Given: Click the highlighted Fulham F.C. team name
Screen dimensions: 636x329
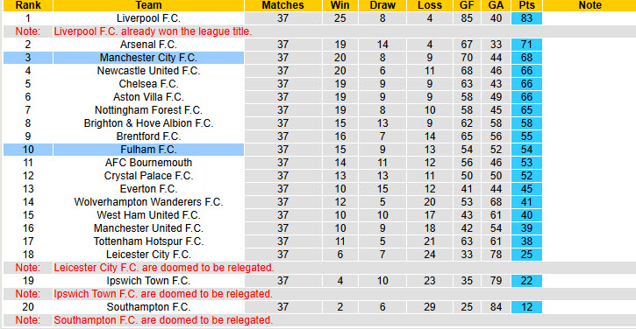Looking at the screenshot, I should pos(148,150).
